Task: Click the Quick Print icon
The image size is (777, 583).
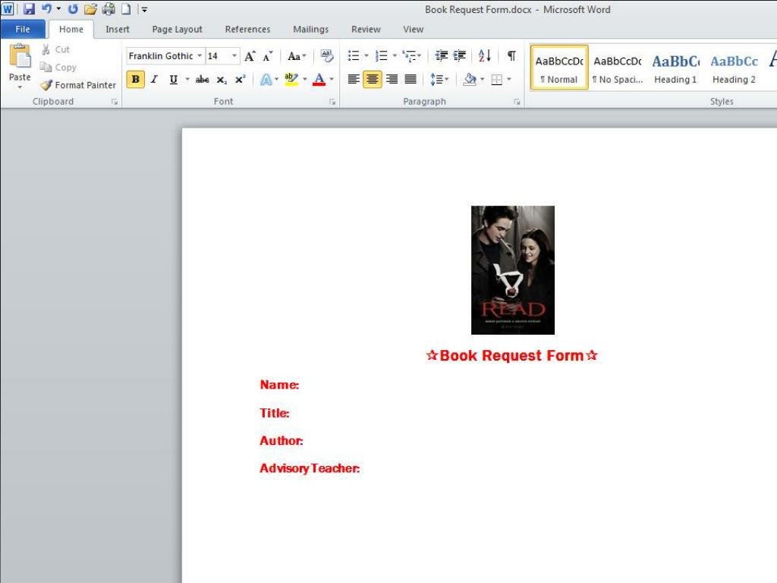Action: tap(108, 9)
